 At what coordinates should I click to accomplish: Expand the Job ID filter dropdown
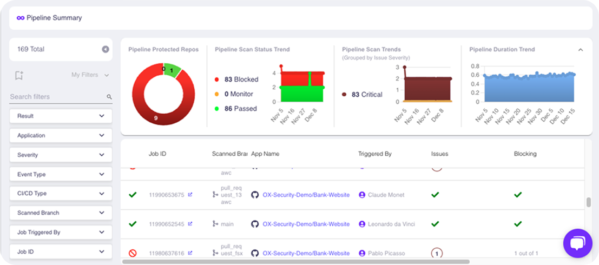click(x=61, y=251)
